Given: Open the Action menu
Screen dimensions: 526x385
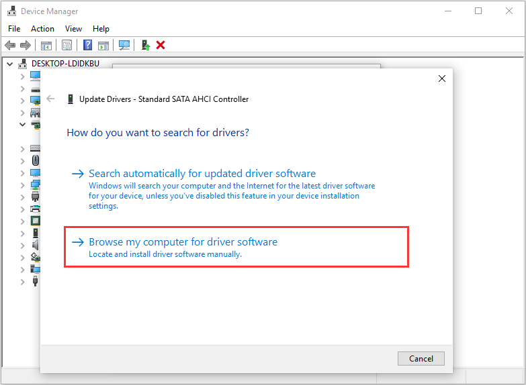Looking at the screenshot, I should coord(42,29).
